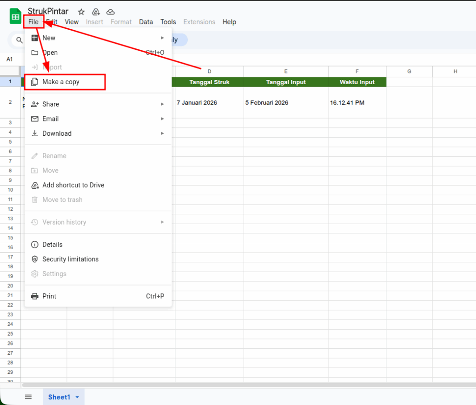The height and width of the screenshot is (405, 476).
Task: Click the green Google Sheets home logo
Action: pos(15,16)
